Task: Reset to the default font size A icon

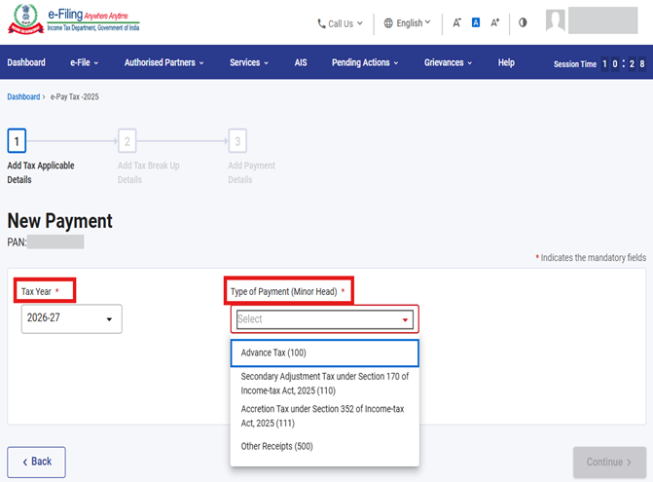Action: tap(476, 22)
